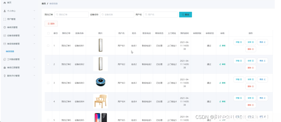Screen dimensions: 281x122
Task: Expand the 维保记录管理 chevron
Action: (34, 68)
